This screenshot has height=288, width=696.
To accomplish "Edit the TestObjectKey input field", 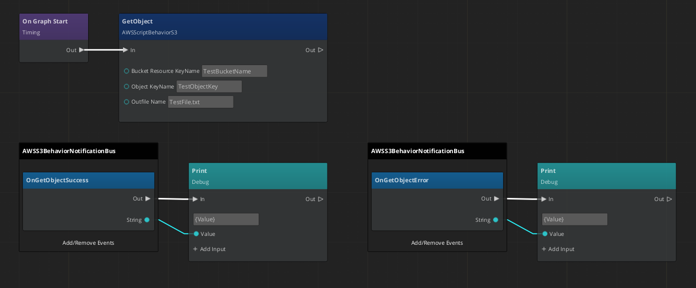I will 209,86.
